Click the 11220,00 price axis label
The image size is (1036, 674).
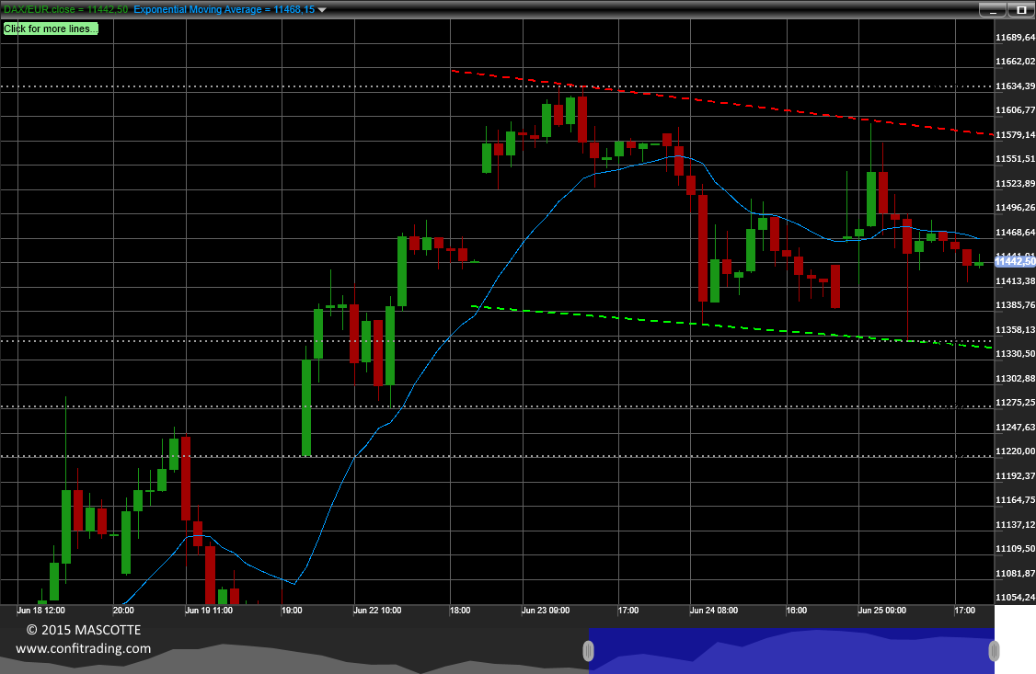(x=1015, y=451)
